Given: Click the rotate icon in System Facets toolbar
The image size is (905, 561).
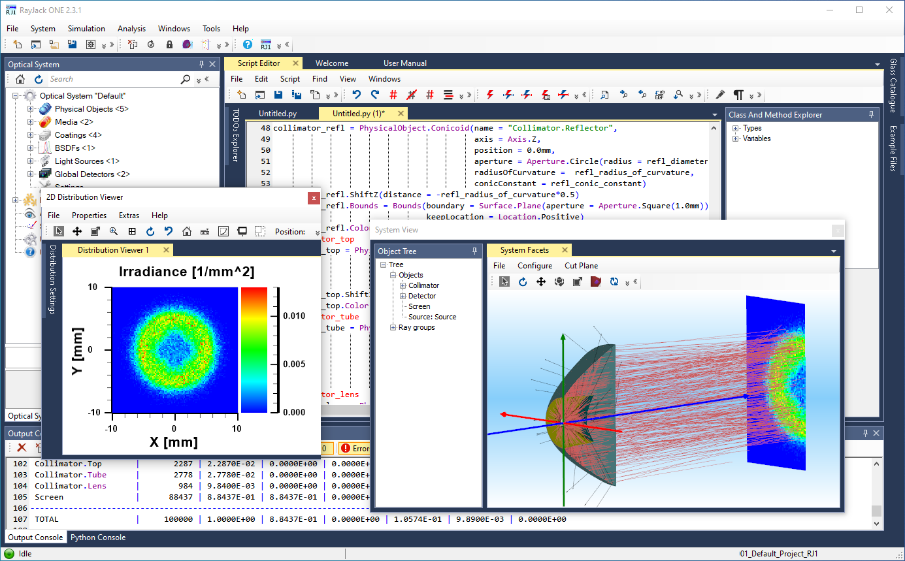Looking at the screenshot, I should point(523,281).
